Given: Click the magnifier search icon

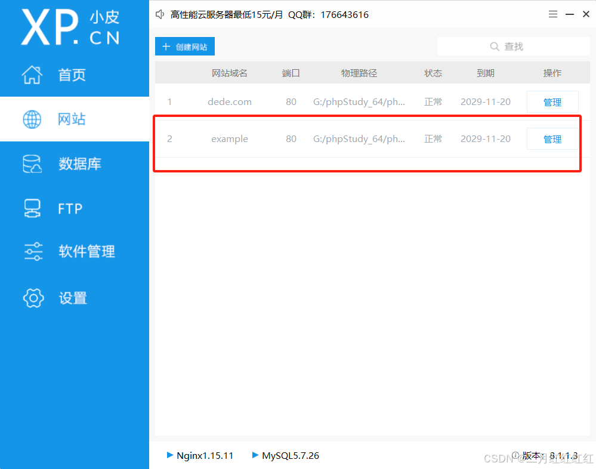Looking at the screenshot, I should (x=495, y=47).
